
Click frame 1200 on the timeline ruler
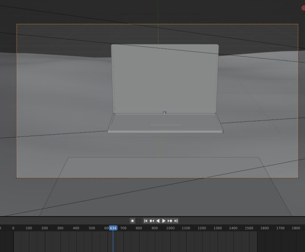(x=202, y=228)
